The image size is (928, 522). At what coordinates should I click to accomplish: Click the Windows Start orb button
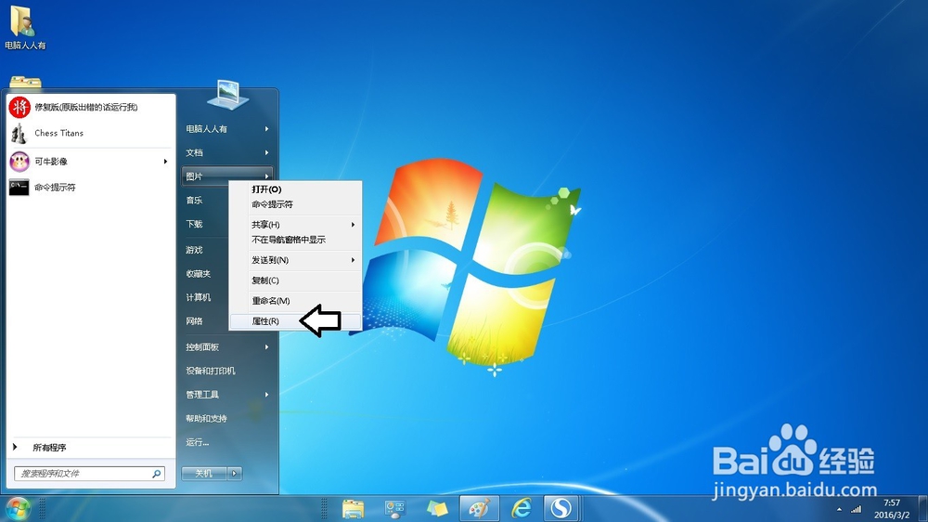(18, 509)
